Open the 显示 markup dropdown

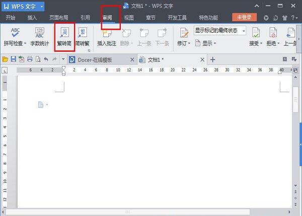click(205, 43)
